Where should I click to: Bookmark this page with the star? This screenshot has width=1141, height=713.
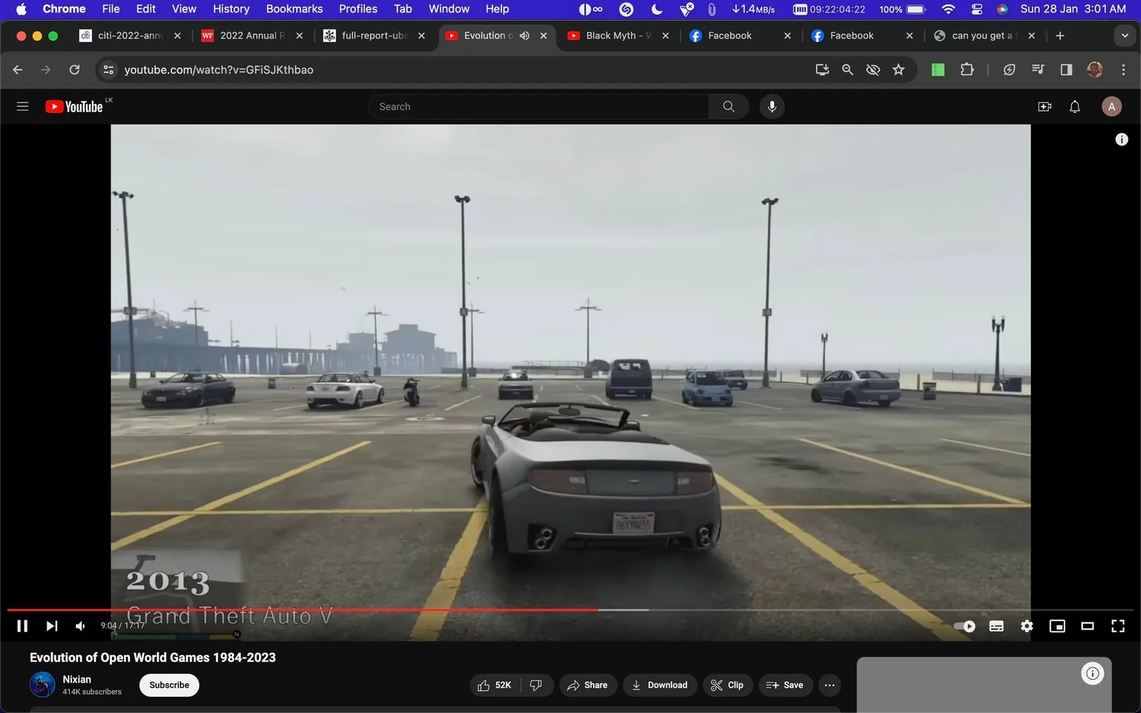point(899,69)
